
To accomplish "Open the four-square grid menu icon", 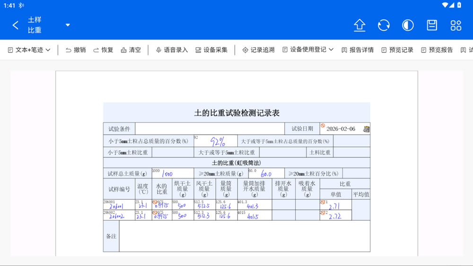I will click(456, 26).
